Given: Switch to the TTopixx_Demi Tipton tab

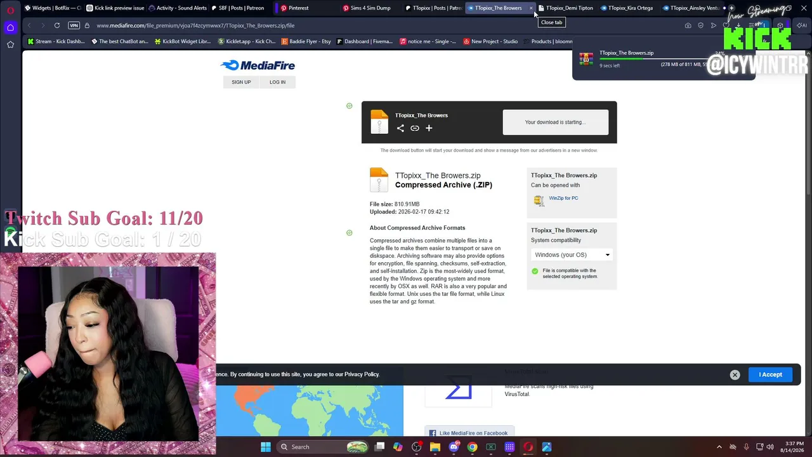Looking at the screenshot, I should click(566, 8).
